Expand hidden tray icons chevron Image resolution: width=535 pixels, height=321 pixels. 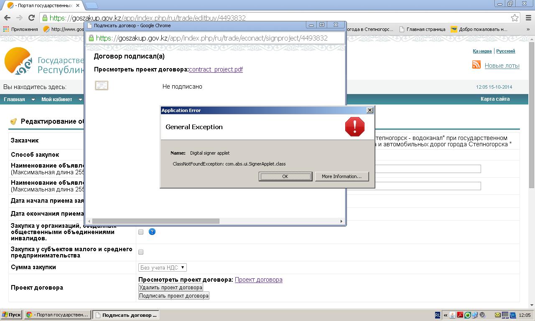[446, 315]
